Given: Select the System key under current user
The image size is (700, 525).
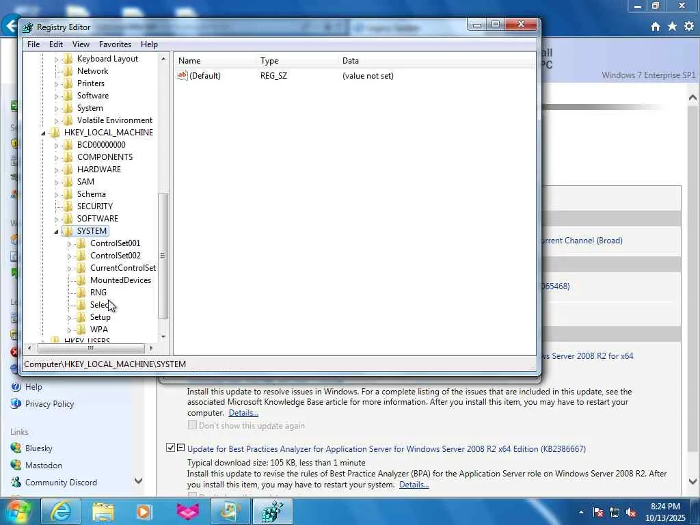Looking at the screenshot, I should pos(90,108).
